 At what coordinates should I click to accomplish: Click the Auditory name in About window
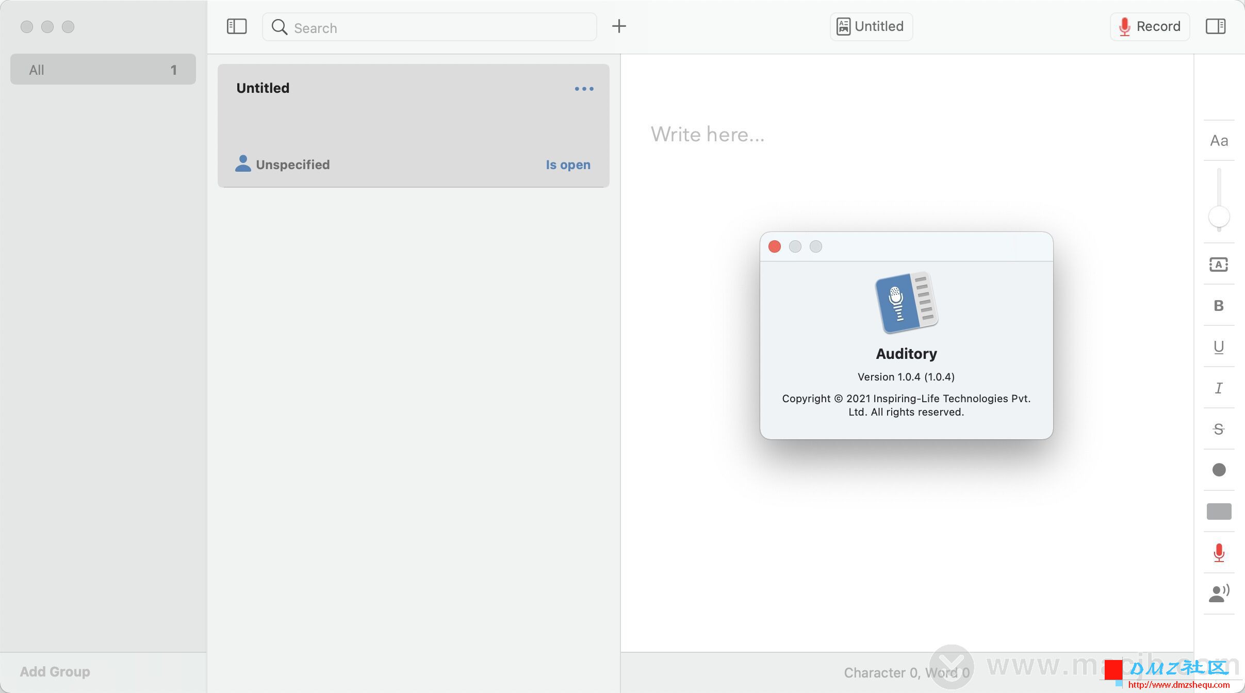click(906, 354)
